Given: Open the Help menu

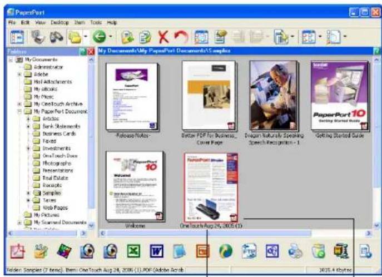Looking at the screenshot, I should [x=112, y=22].
